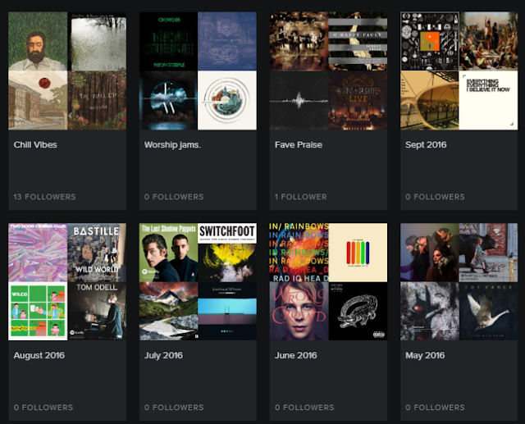Click the rainbow vertical bars album cover

coord(358,253)
